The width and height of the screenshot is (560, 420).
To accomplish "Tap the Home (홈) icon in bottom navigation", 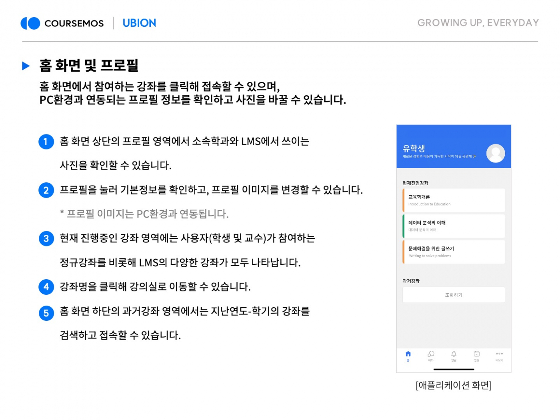I will pyautogui.click(x=408, y=355).
